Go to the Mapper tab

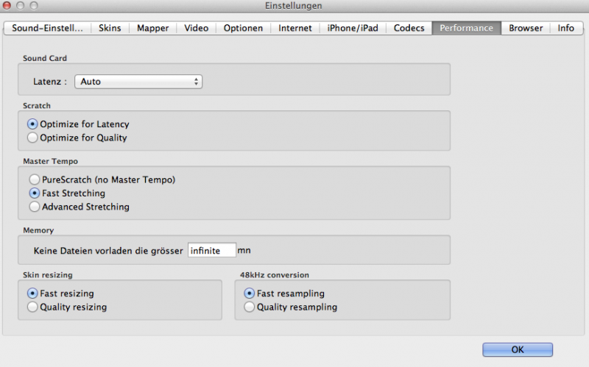[x=153, y=29]
